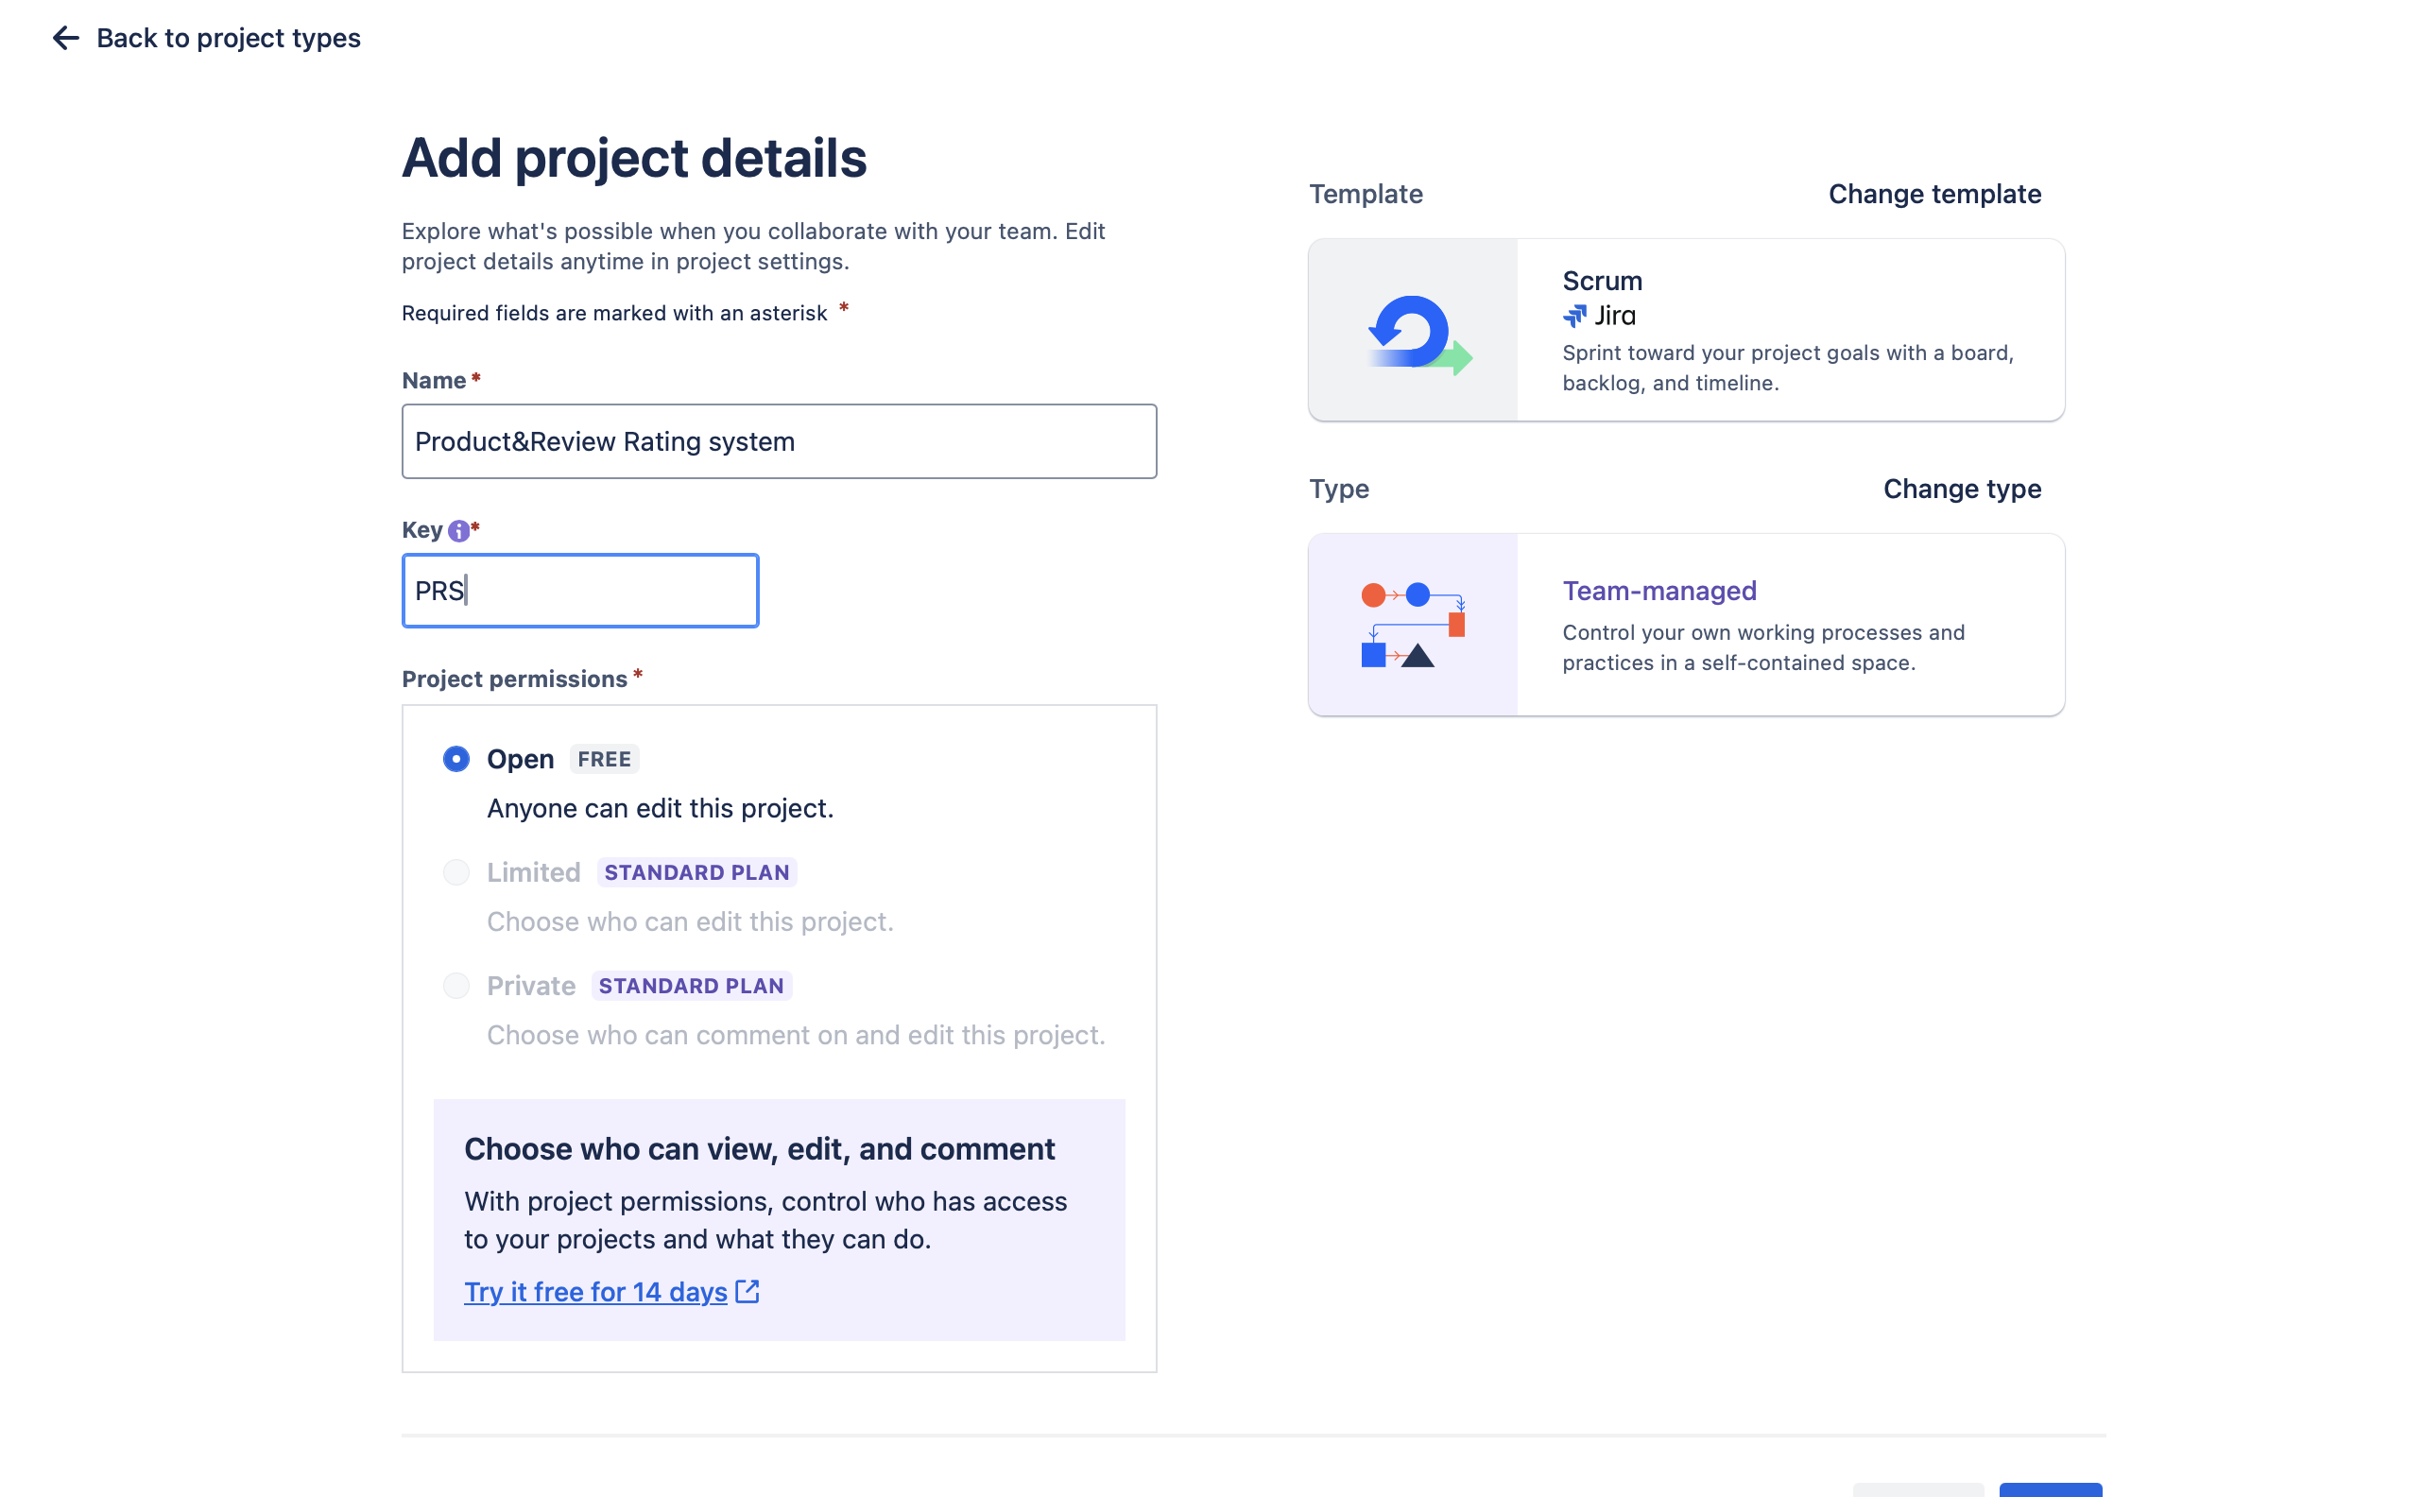Click the Team-managed title

(x=1658, y=591)
